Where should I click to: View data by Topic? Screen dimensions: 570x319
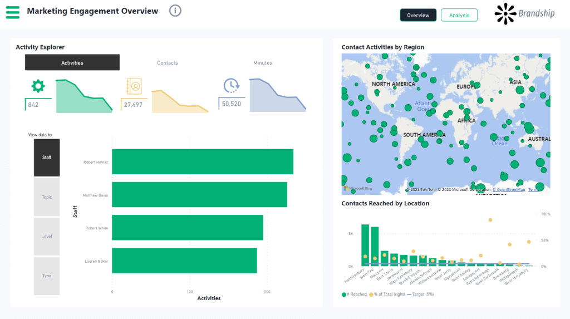tap(47, 197)
